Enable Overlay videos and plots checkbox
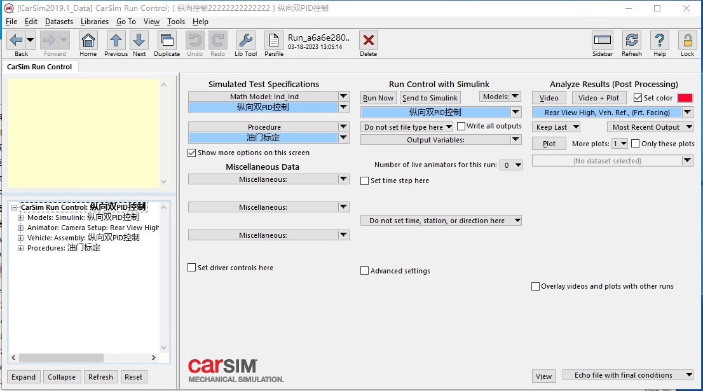The image size is (703, 391). tap(535, 286)
